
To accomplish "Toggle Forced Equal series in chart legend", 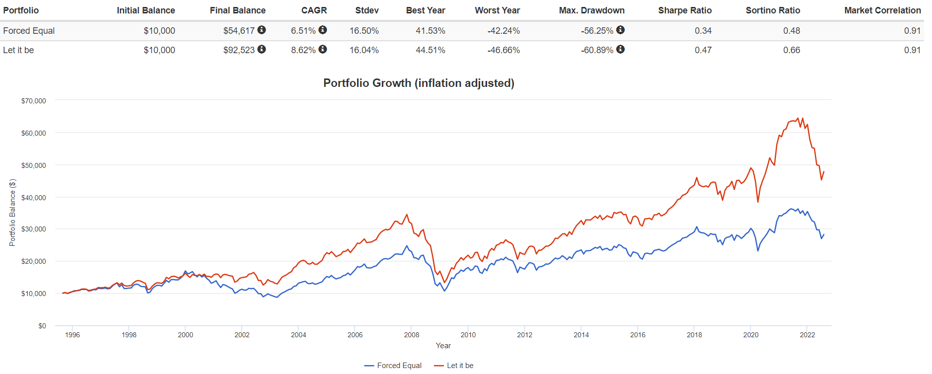I will click(x=399, y=366).
